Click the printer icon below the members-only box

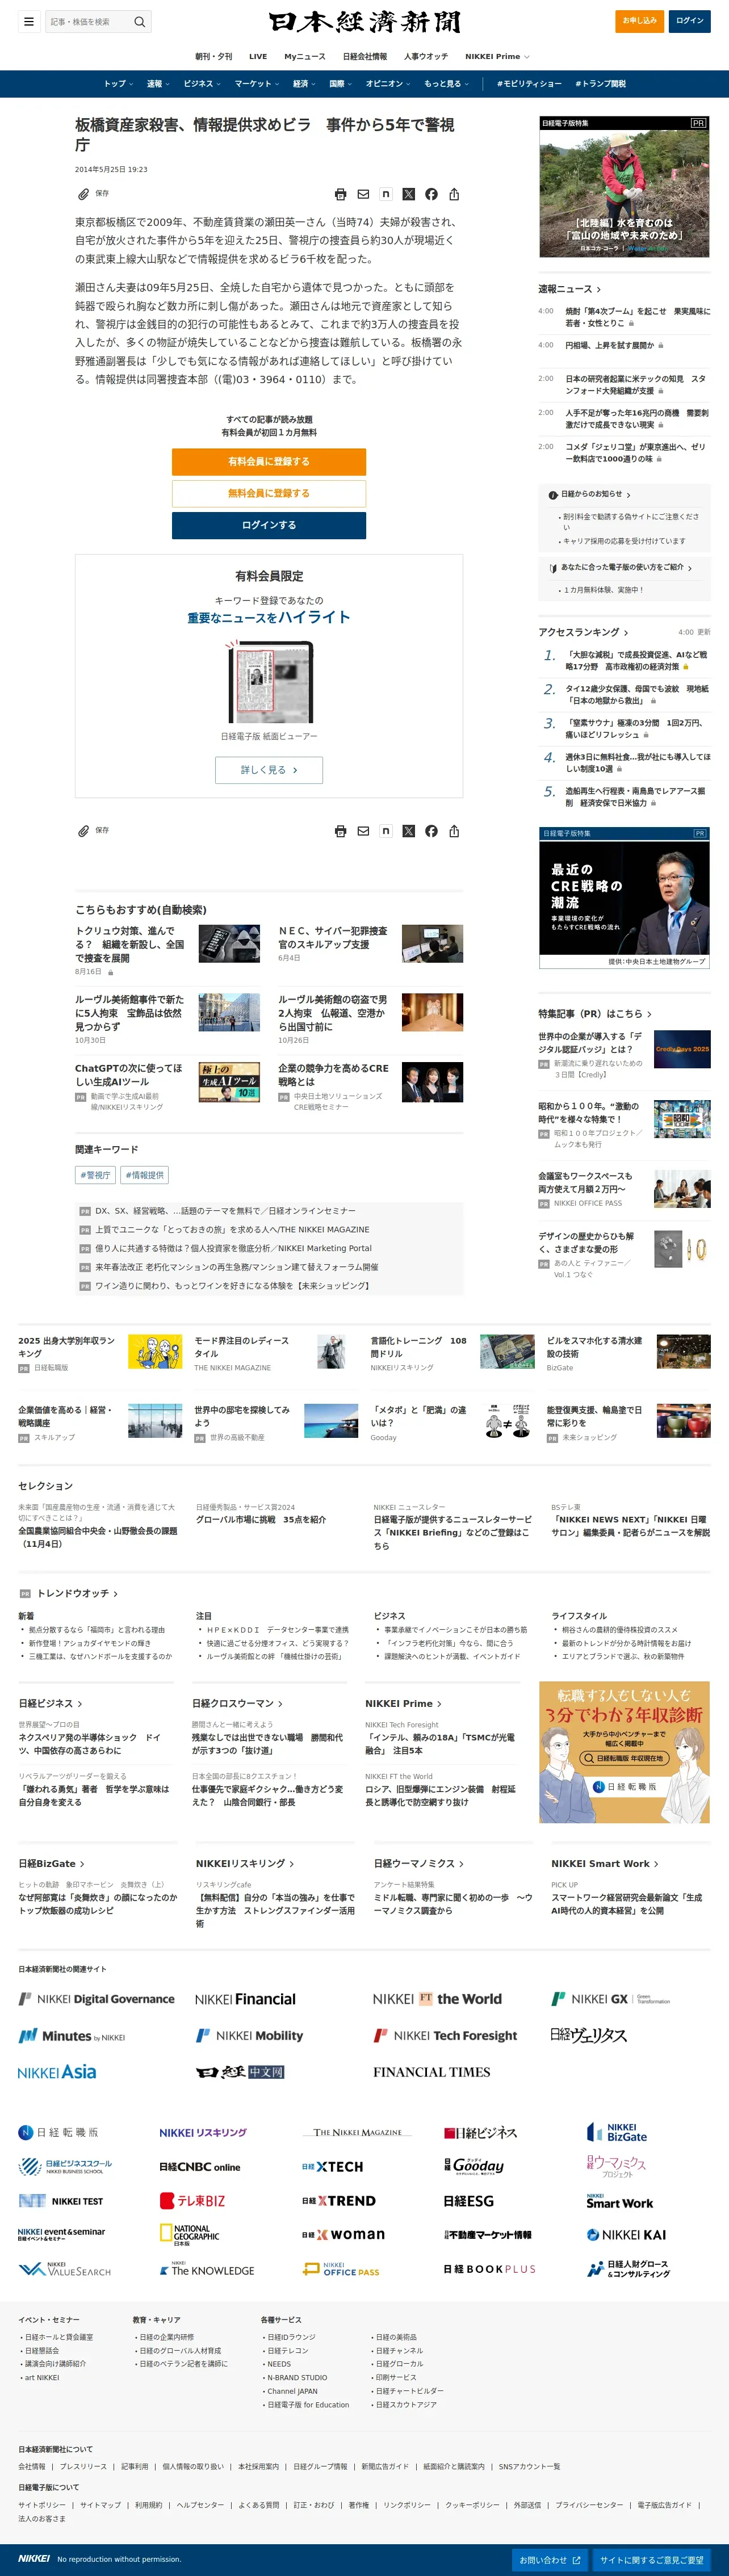click(x=340, y=831)
